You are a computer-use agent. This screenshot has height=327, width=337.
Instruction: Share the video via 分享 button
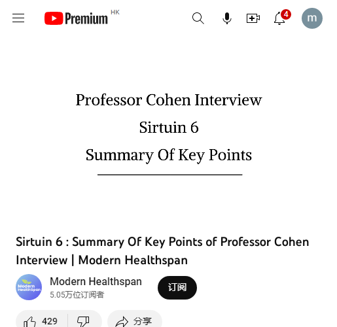pos(135,321)
